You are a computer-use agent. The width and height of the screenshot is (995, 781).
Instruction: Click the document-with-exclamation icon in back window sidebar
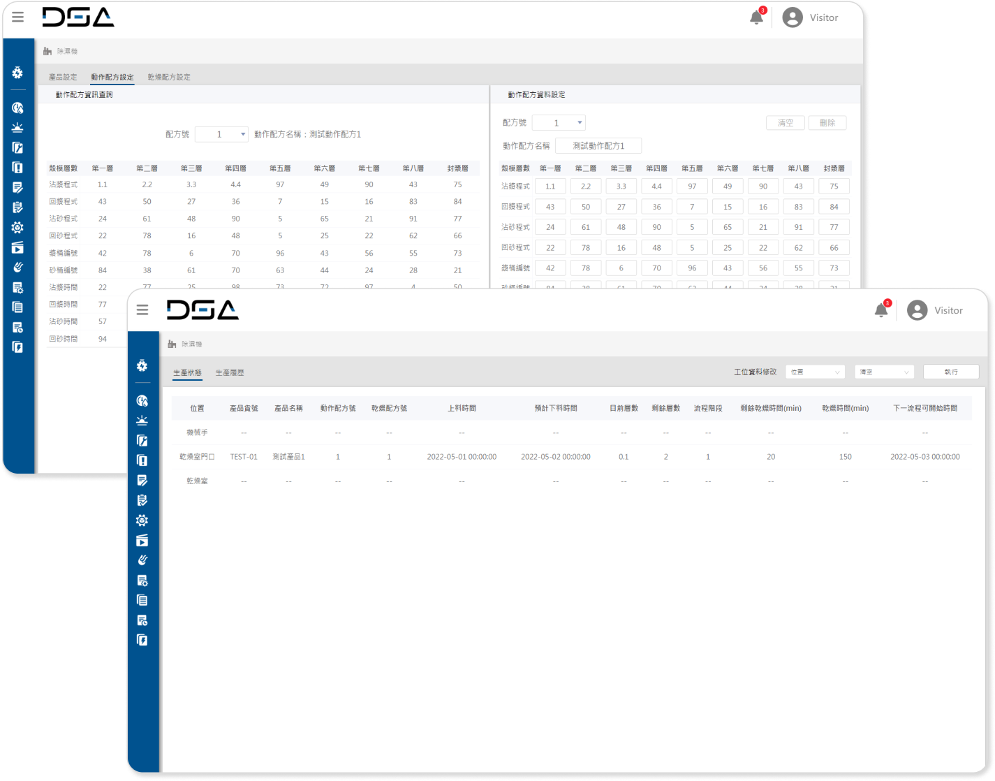coord(18,168)
